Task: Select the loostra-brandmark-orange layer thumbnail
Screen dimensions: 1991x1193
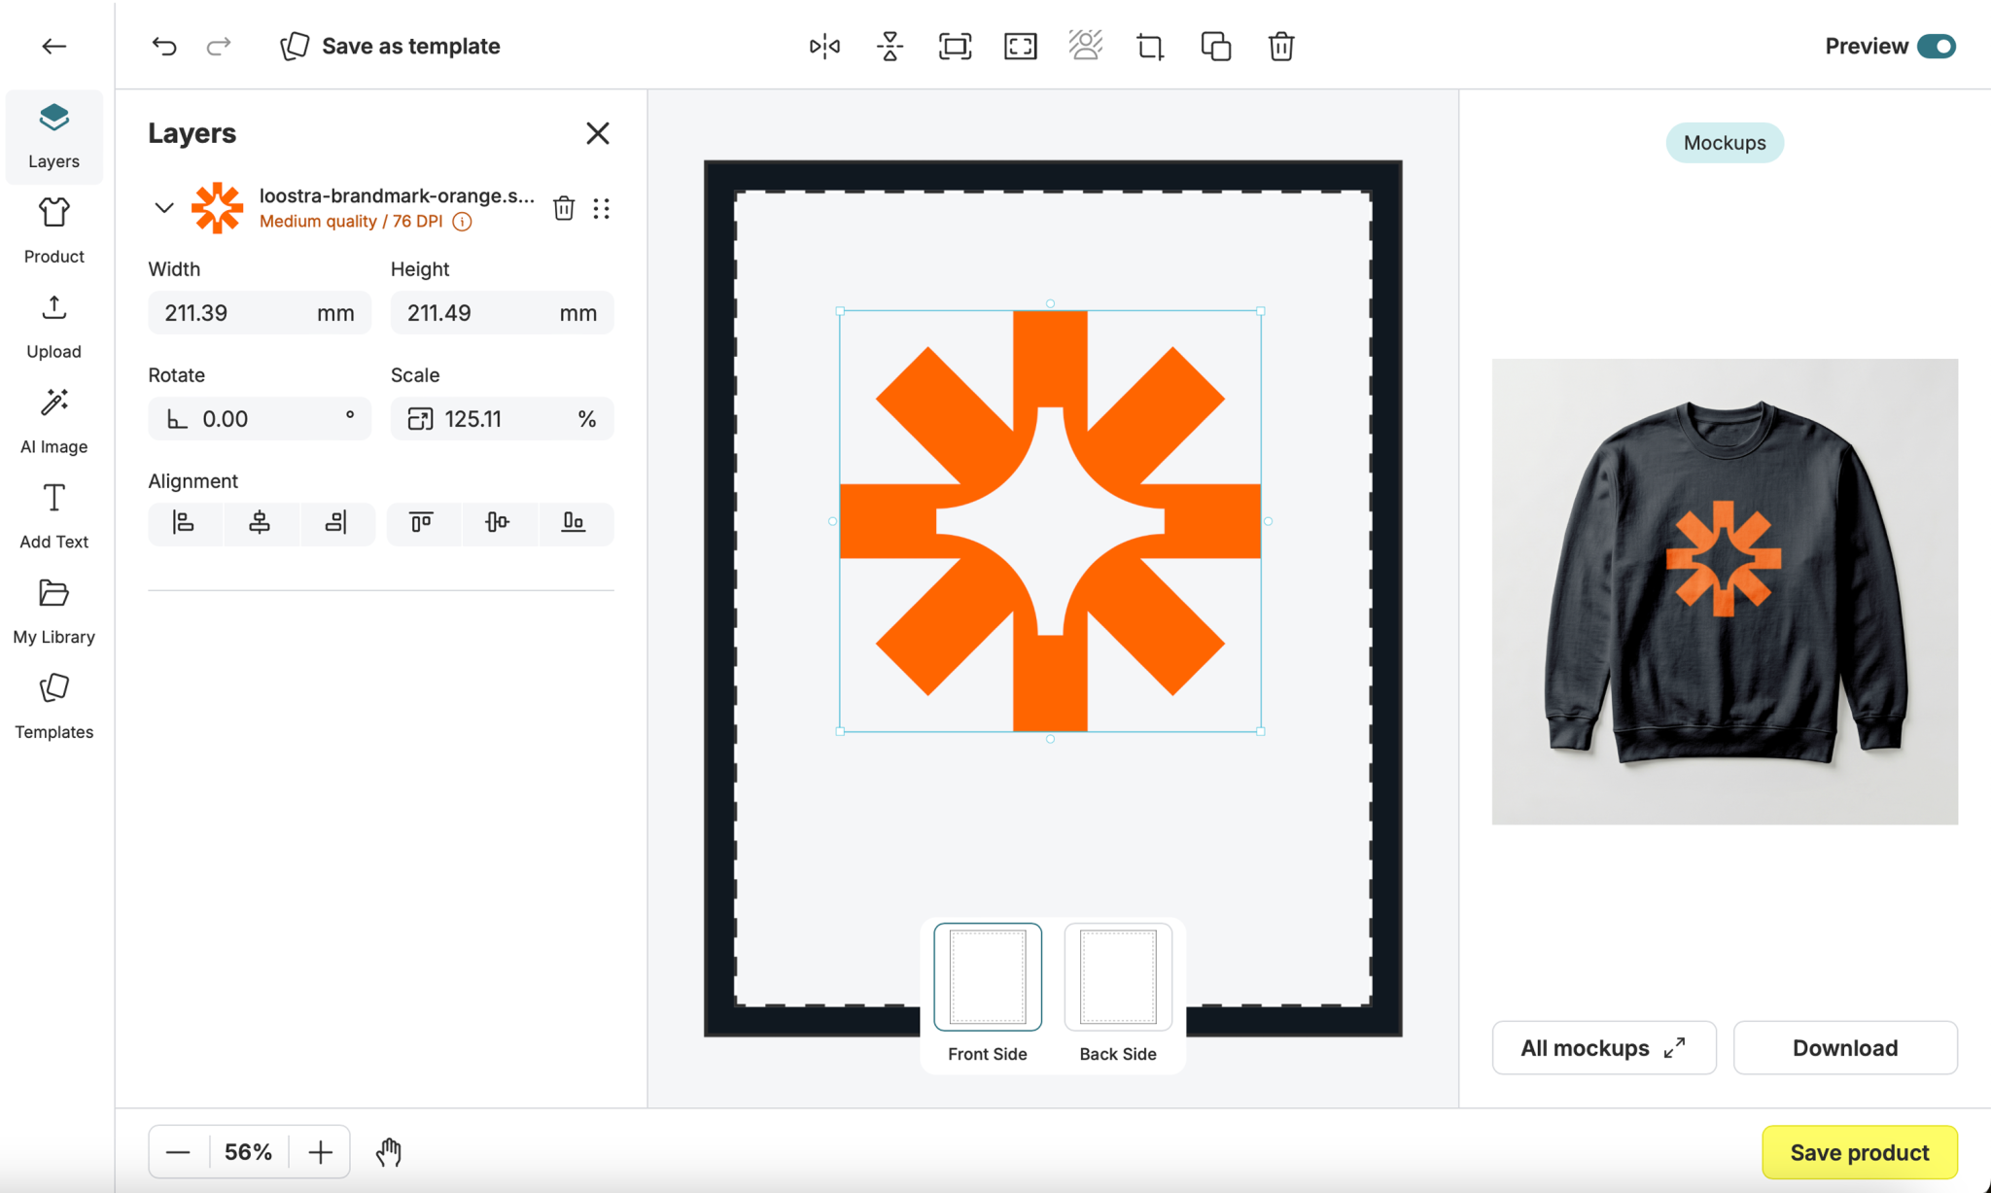Action: (x=217, y=207)
